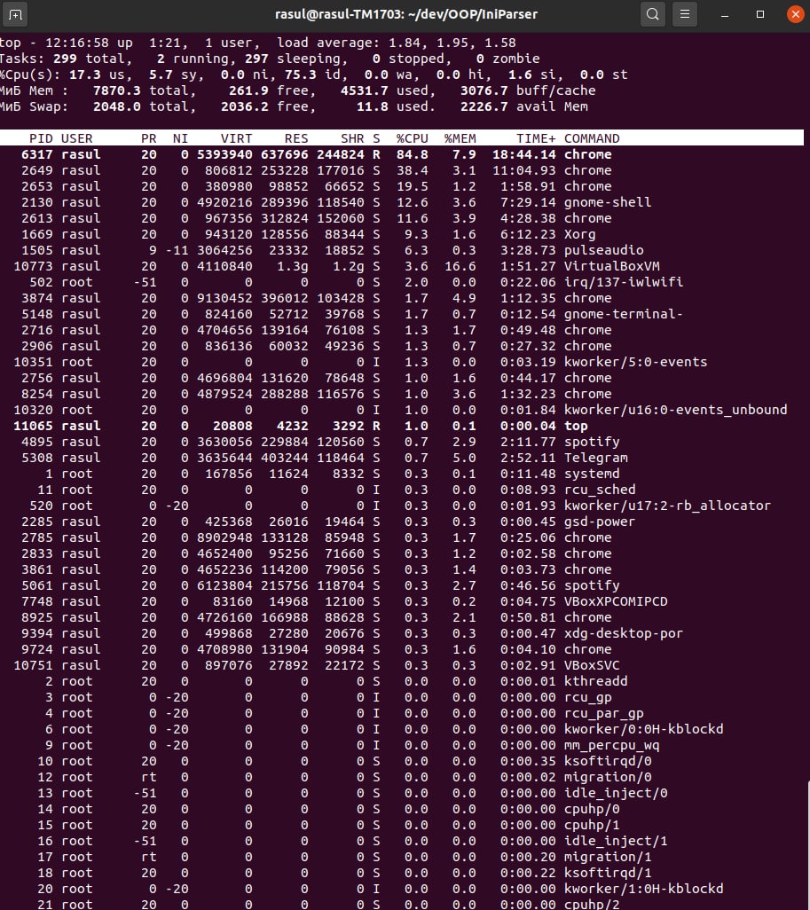Click the 18:44.14 time value
This screenshot has width=810, height=910.
[x=523, y=154]
